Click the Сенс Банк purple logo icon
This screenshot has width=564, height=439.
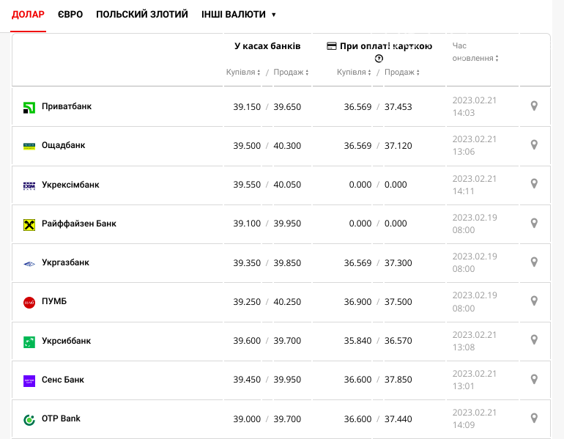(29, 381)
